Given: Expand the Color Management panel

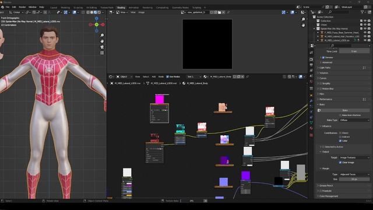Looking at the screenshot, I should point(328,196).
